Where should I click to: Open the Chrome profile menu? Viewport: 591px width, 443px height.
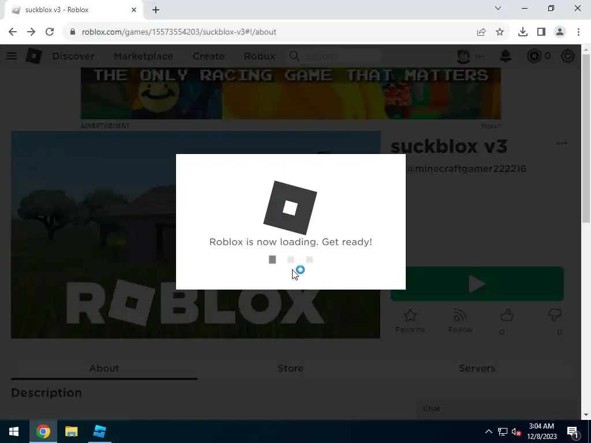560,32
